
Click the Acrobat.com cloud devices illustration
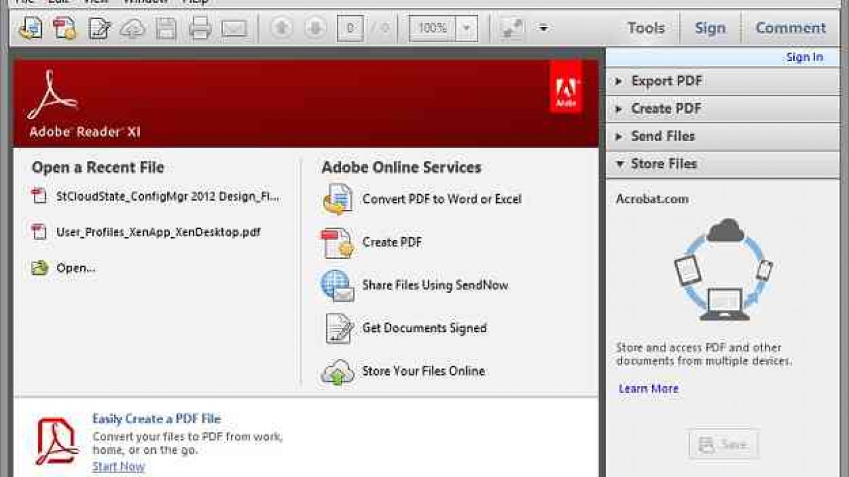click(724, 270)
